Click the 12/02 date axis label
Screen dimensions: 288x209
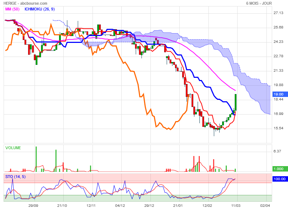[x=207, y=205]
